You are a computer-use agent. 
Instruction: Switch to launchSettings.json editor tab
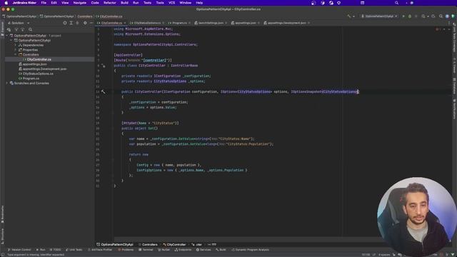click(211, 23)
